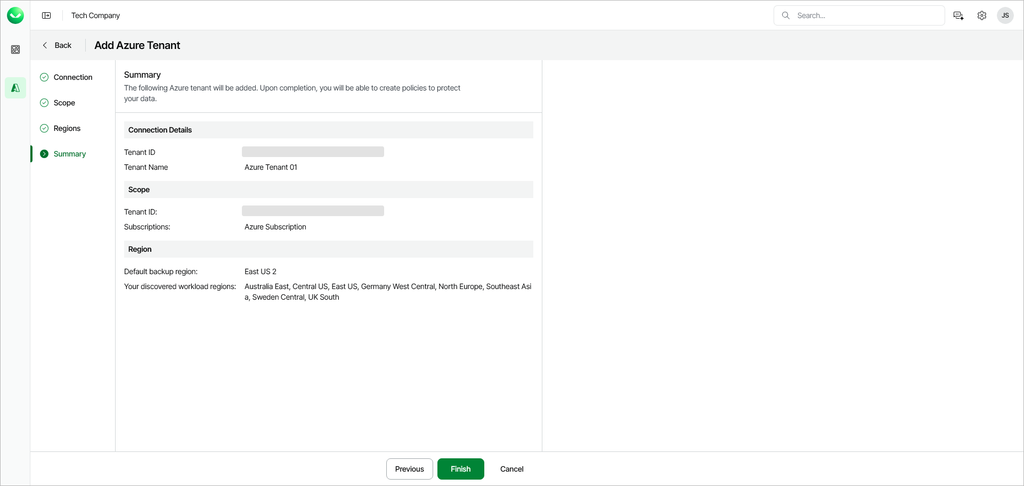Select the Summary step
1024x486 pixels.
click(70, 154)
